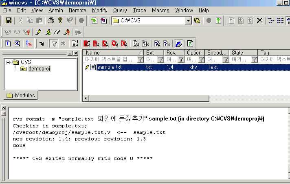
Task: Click the Print icon in the toolbar
Action: (51, 20)
